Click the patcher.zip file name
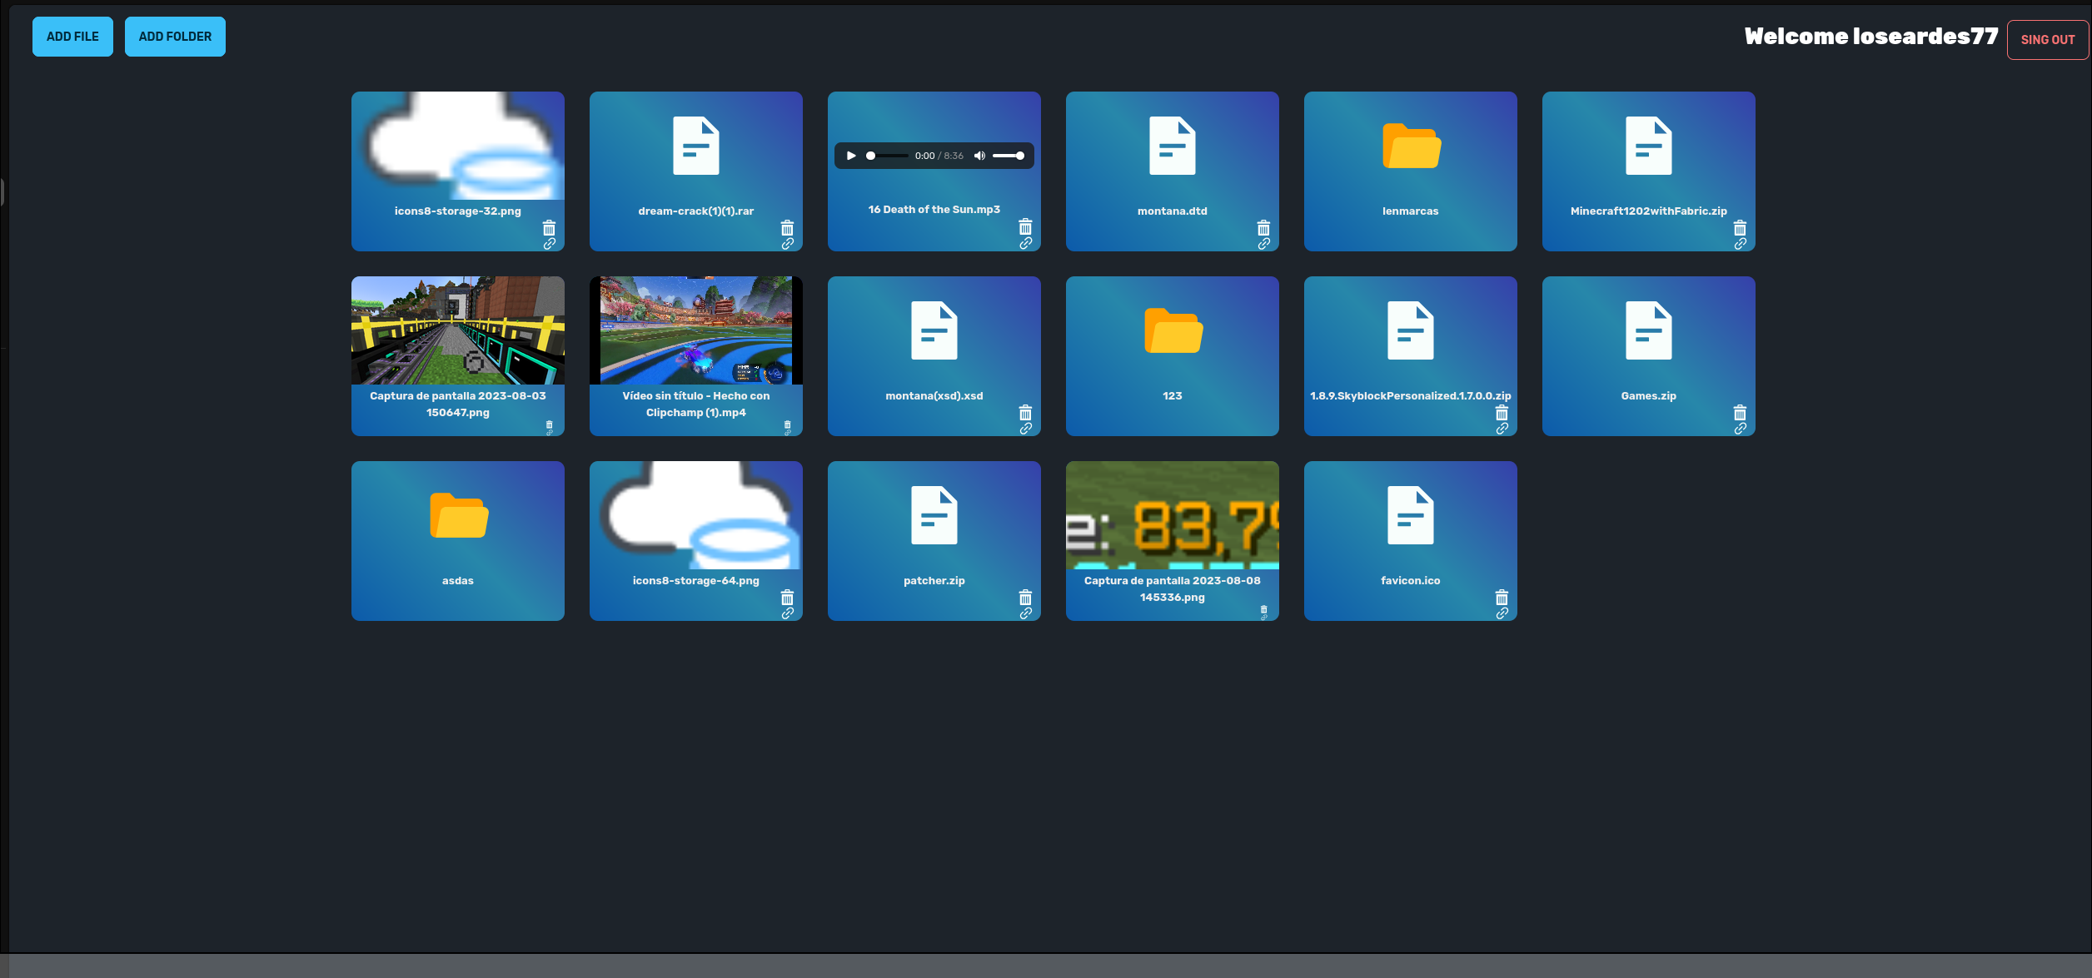The image size is (2092, 978). 934,581
